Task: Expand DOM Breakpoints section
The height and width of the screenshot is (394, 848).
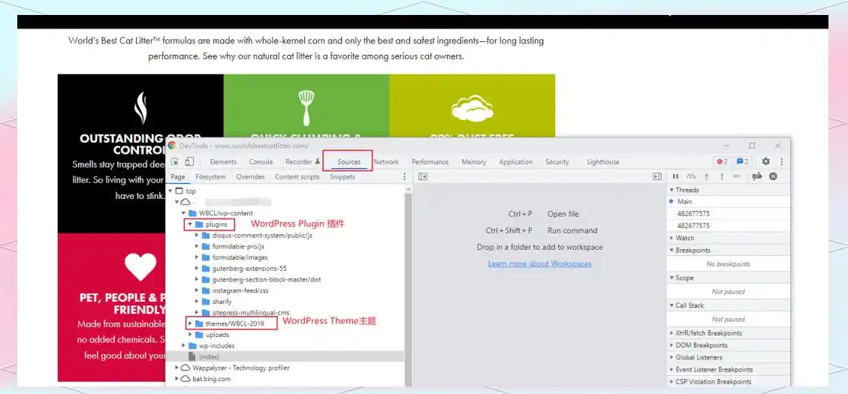Action: (x=728, y=344)
